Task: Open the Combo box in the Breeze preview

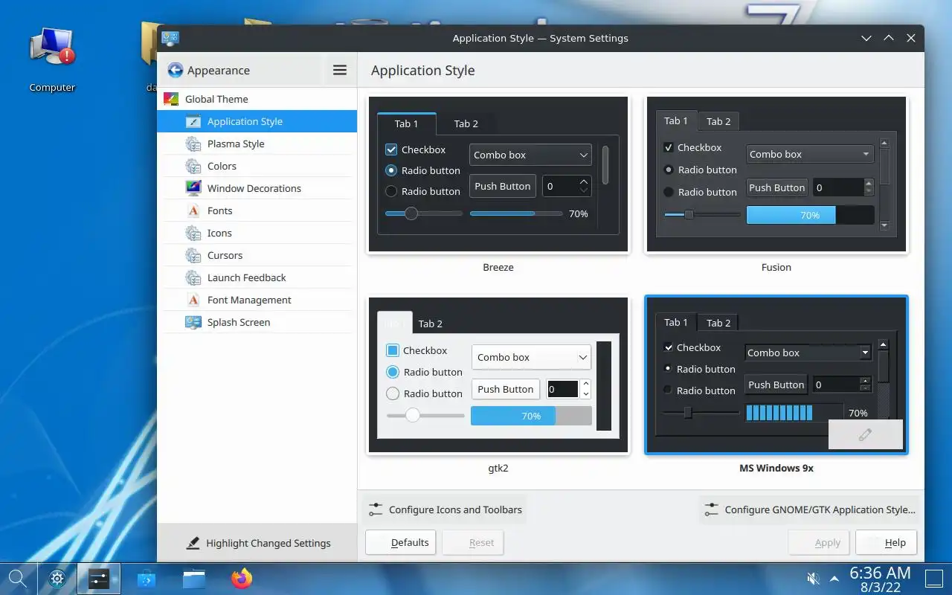Action: coord(530,155)
